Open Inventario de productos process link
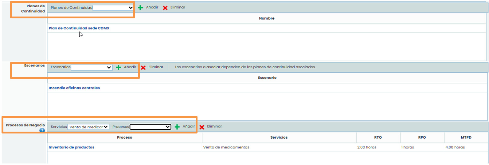The image size is (489, 165). 72,147
